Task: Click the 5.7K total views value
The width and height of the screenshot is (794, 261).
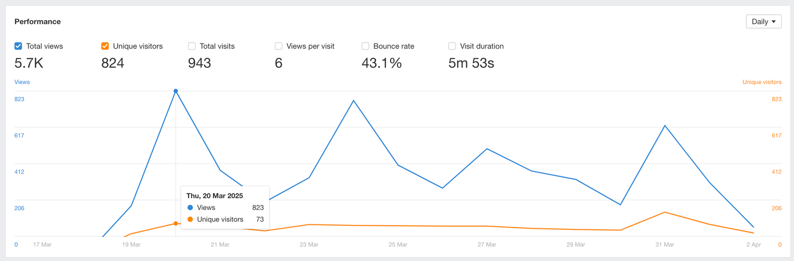Action: [x=29, y=63]
